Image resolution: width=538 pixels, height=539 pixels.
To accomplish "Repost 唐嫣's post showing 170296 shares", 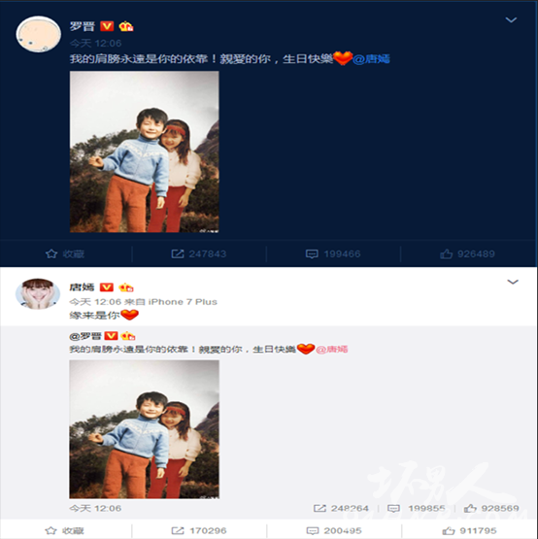I will pos(199,531).
